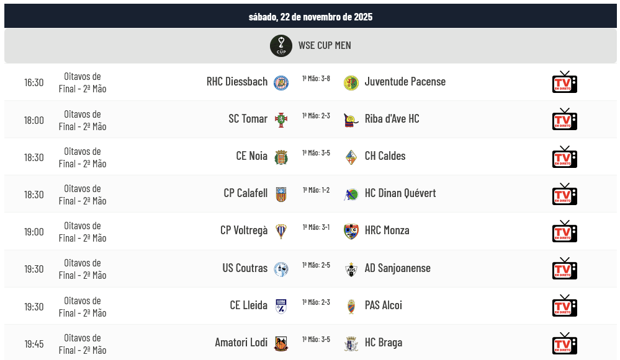The width and height of the screenshot is (620, 360).
Task: Click the Juventude Pacense club crest
Action: tap(351, 82)
